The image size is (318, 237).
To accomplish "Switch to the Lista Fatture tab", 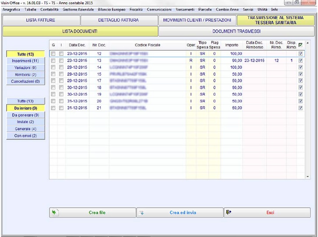I will 41,20.
